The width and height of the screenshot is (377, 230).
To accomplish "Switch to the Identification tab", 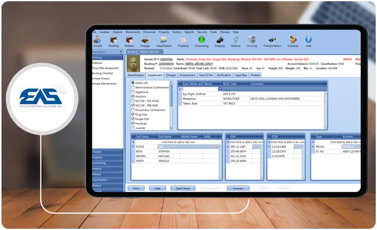I will (x=136, y=75).
